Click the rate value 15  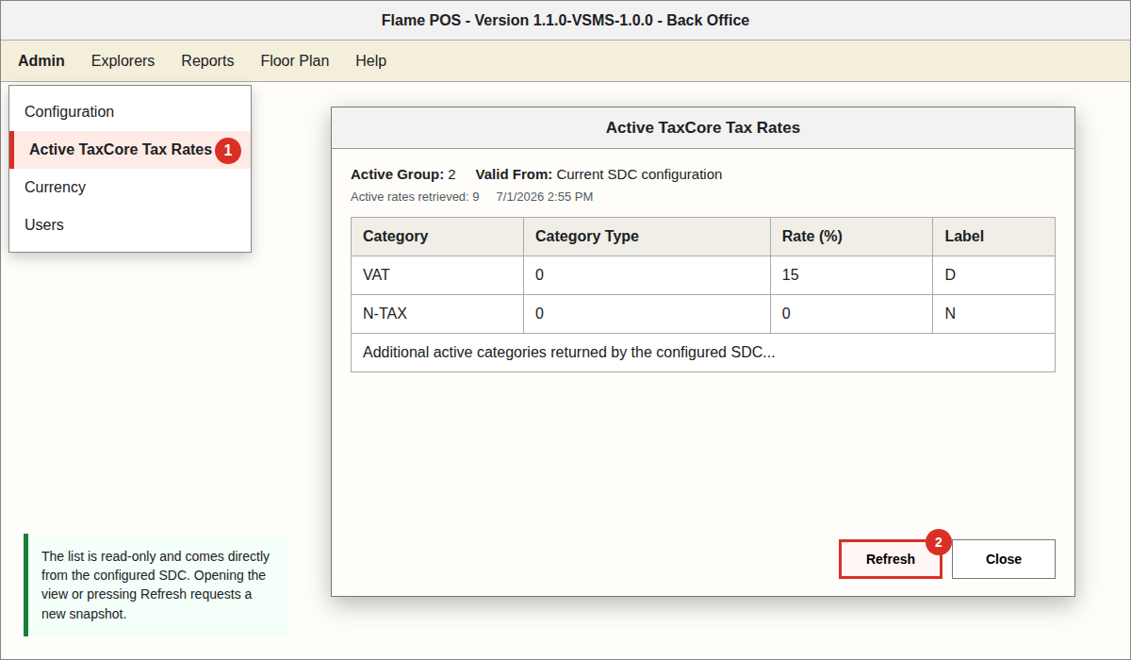point(852,275)
